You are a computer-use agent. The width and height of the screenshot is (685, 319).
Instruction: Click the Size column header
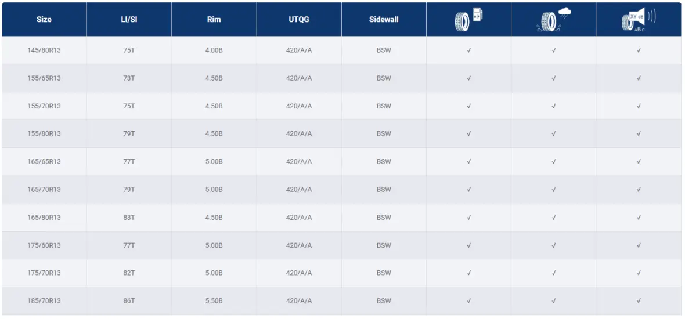44,20
